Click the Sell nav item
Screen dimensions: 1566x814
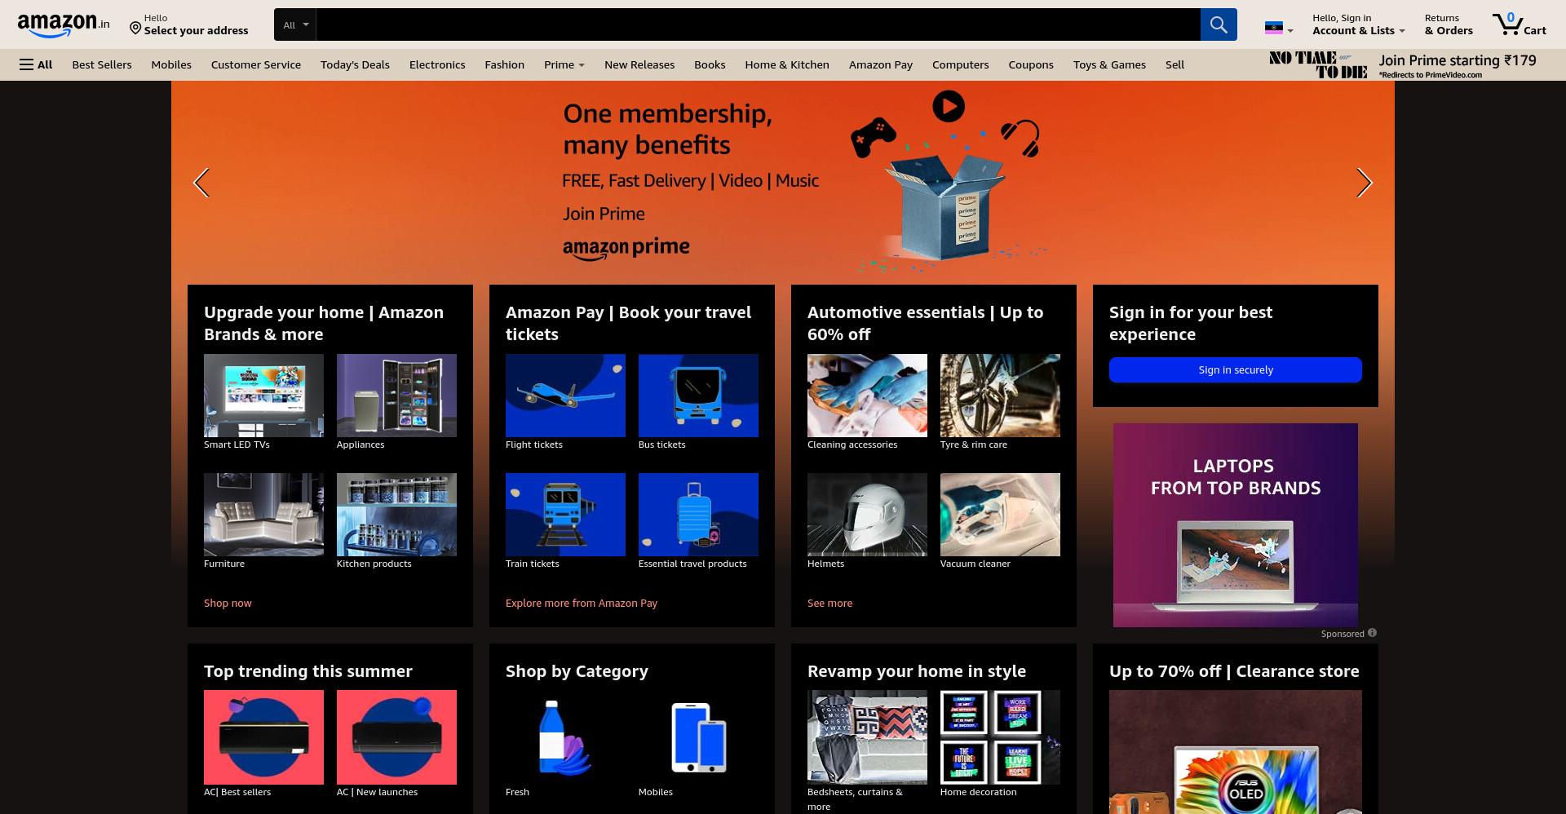click(x=1174, y=64)
